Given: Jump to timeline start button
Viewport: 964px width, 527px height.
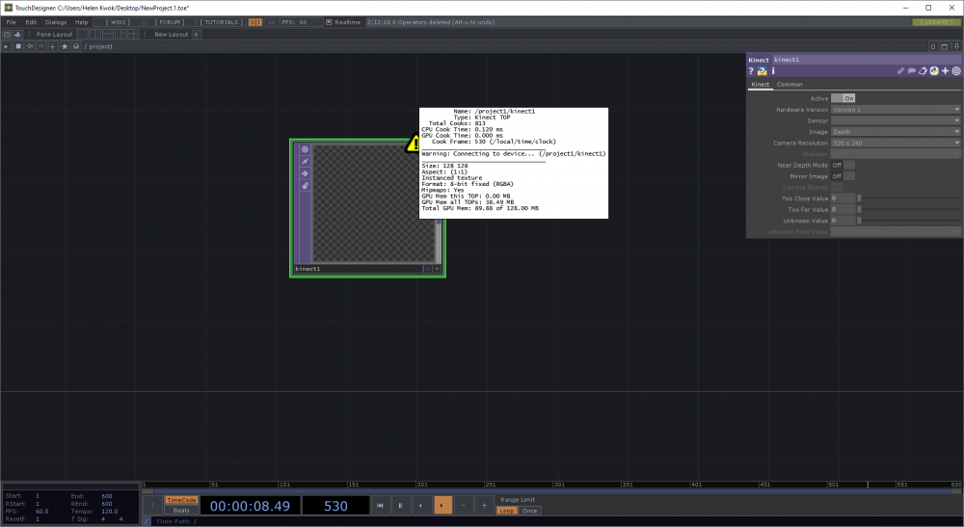Looking at the screenshot, I should click(x=380, y=506).
